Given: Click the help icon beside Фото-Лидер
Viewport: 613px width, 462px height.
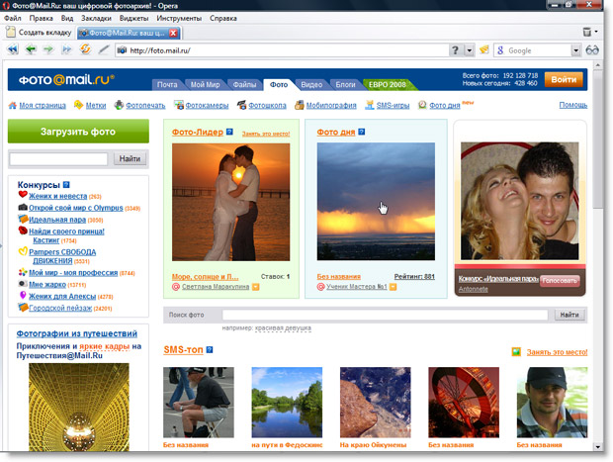Looking at the screenshot, I should [x=229, y=132].
